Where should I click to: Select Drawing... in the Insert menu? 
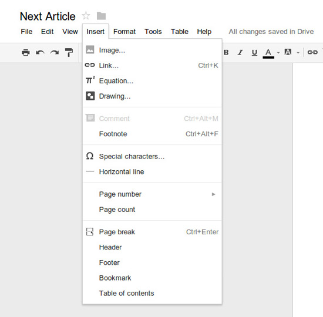click(x=152, y=96)
